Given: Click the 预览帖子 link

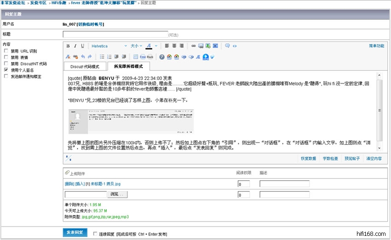Looking at the screenshot, I should tap(352, 158).
